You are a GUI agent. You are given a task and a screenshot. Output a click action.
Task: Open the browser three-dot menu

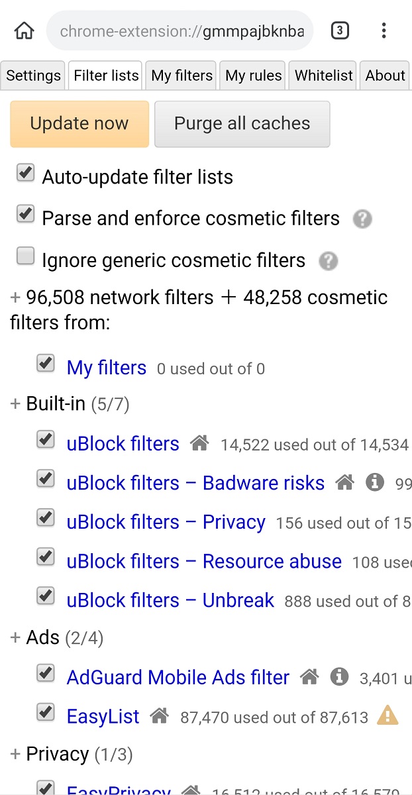coord(384,30)
